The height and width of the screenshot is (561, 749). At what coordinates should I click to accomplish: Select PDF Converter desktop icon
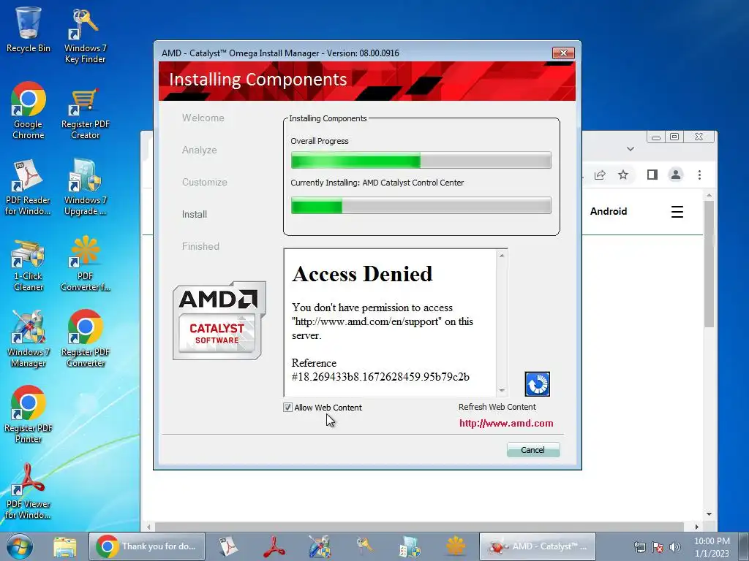(85, 264)
